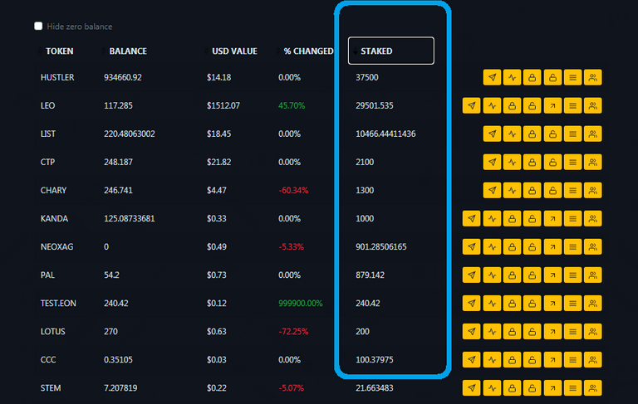Click the list menu icon for LIST token
The width and height of the screenshot is (638, 404).
click(572, 134)
